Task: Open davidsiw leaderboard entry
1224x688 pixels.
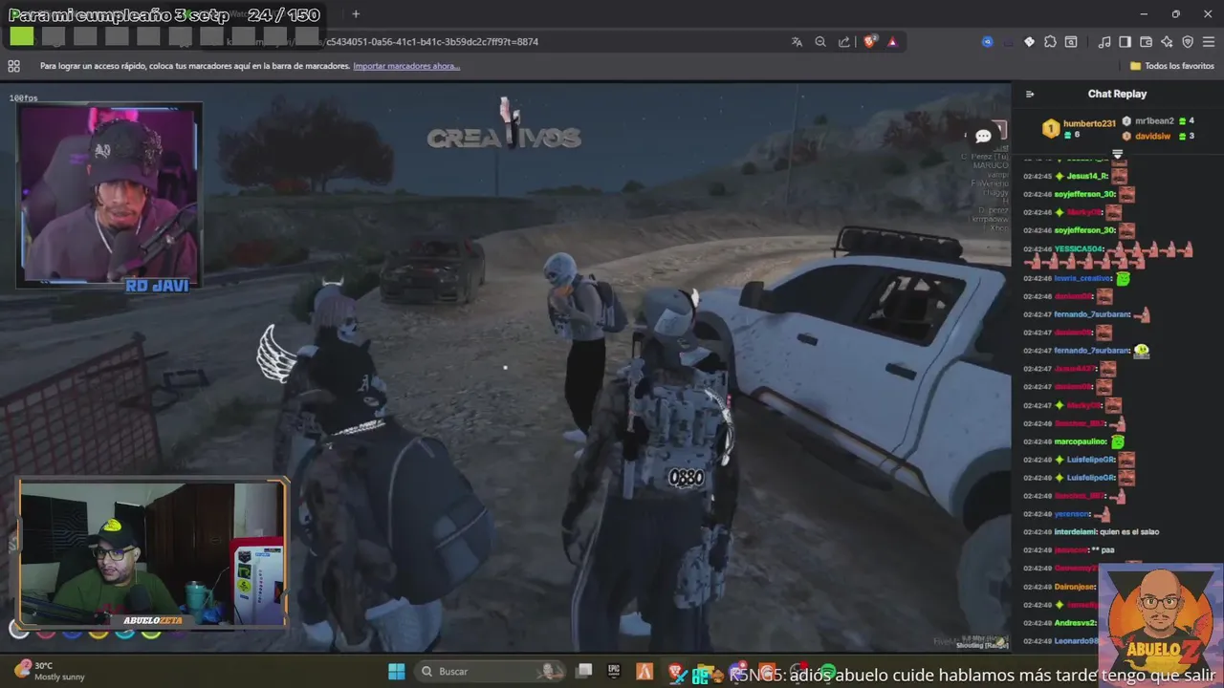Action: pos(1158,136)
